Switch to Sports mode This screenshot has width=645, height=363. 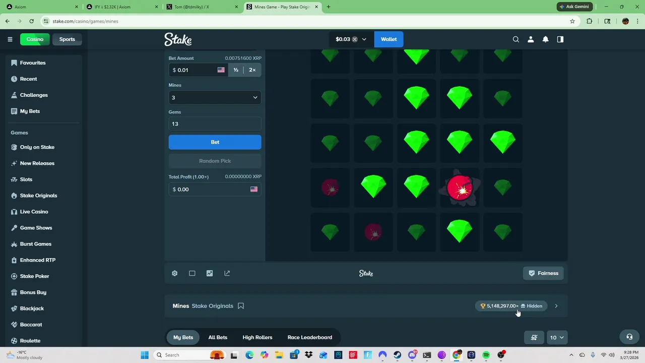tap(67, 39)
